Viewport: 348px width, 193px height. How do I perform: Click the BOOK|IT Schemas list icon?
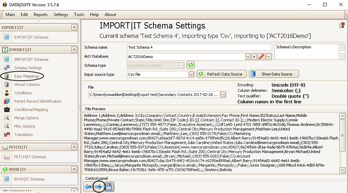[7, 179]
